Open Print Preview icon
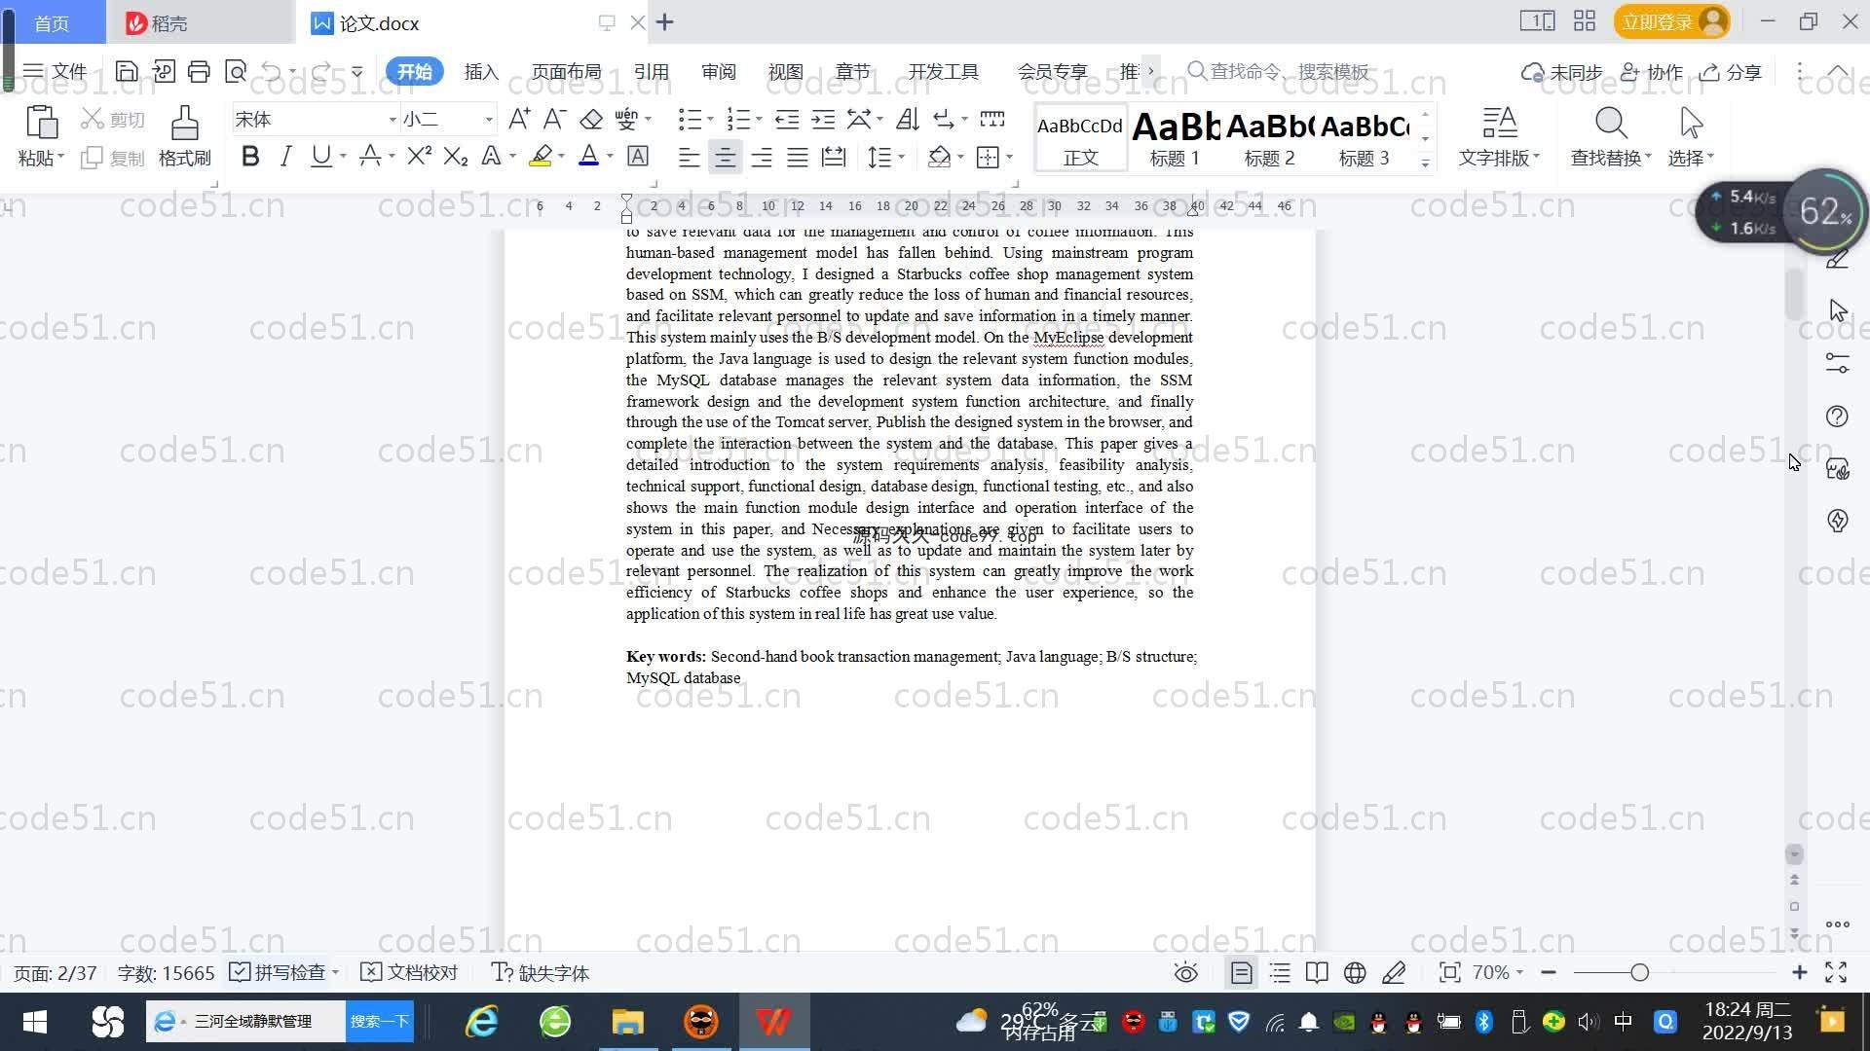 (236, 71)
